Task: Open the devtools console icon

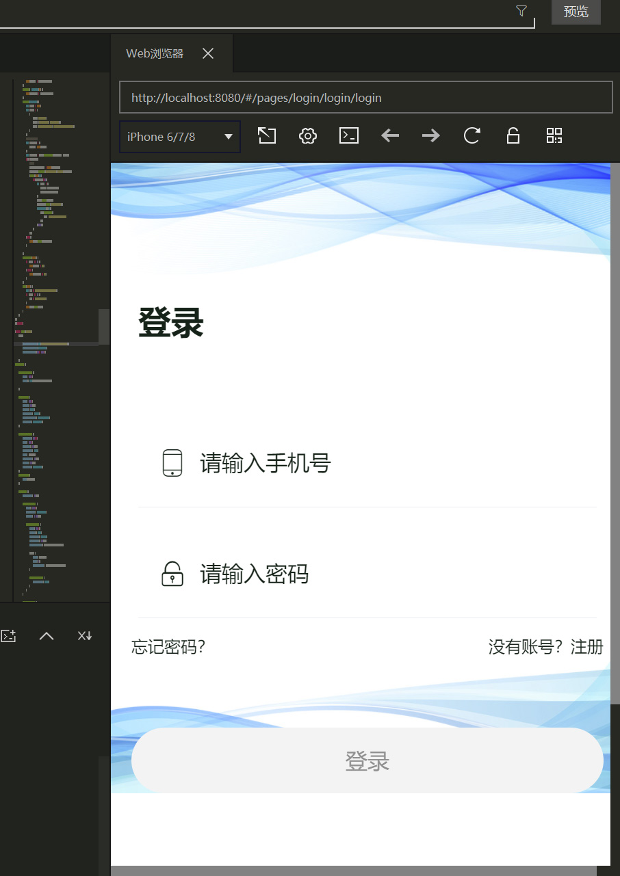Action: [349, 135]
